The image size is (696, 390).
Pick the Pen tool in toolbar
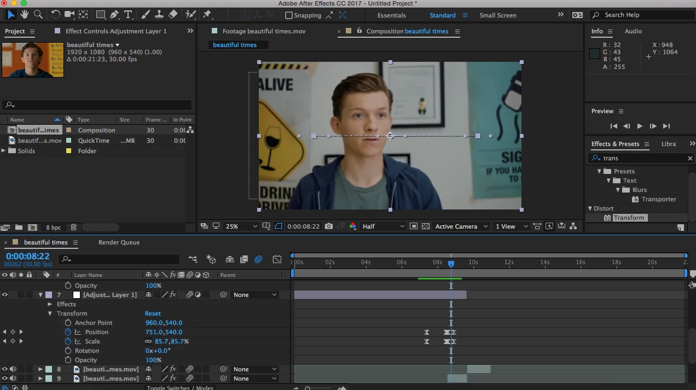click(114, 15)
